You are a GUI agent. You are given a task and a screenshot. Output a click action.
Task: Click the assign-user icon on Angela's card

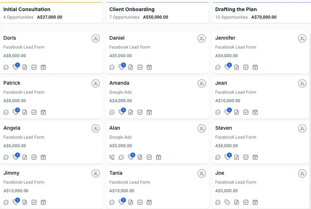[x=96, y=129]
